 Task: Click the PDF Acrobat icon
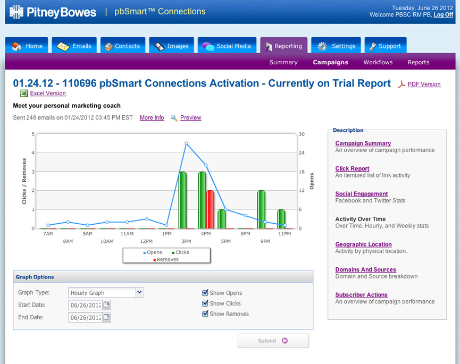click(402, 84)
